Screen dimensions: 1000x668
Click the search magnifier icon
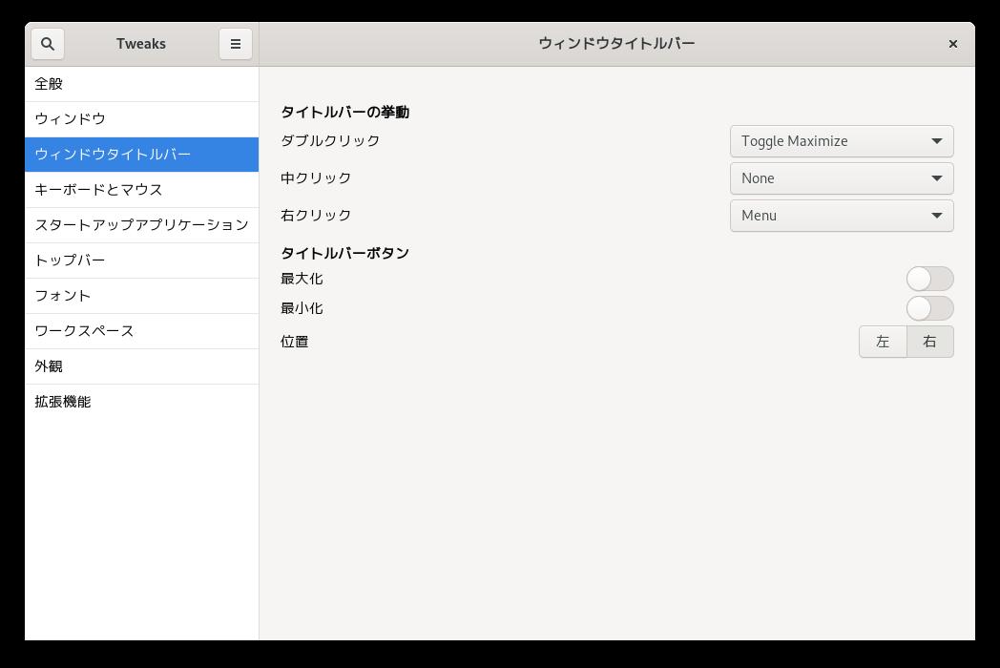tap(48, 44)
